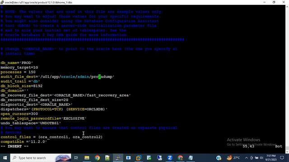Click the processes = 150 line
This screenshot has width=289, height=162.
(18, 72)
